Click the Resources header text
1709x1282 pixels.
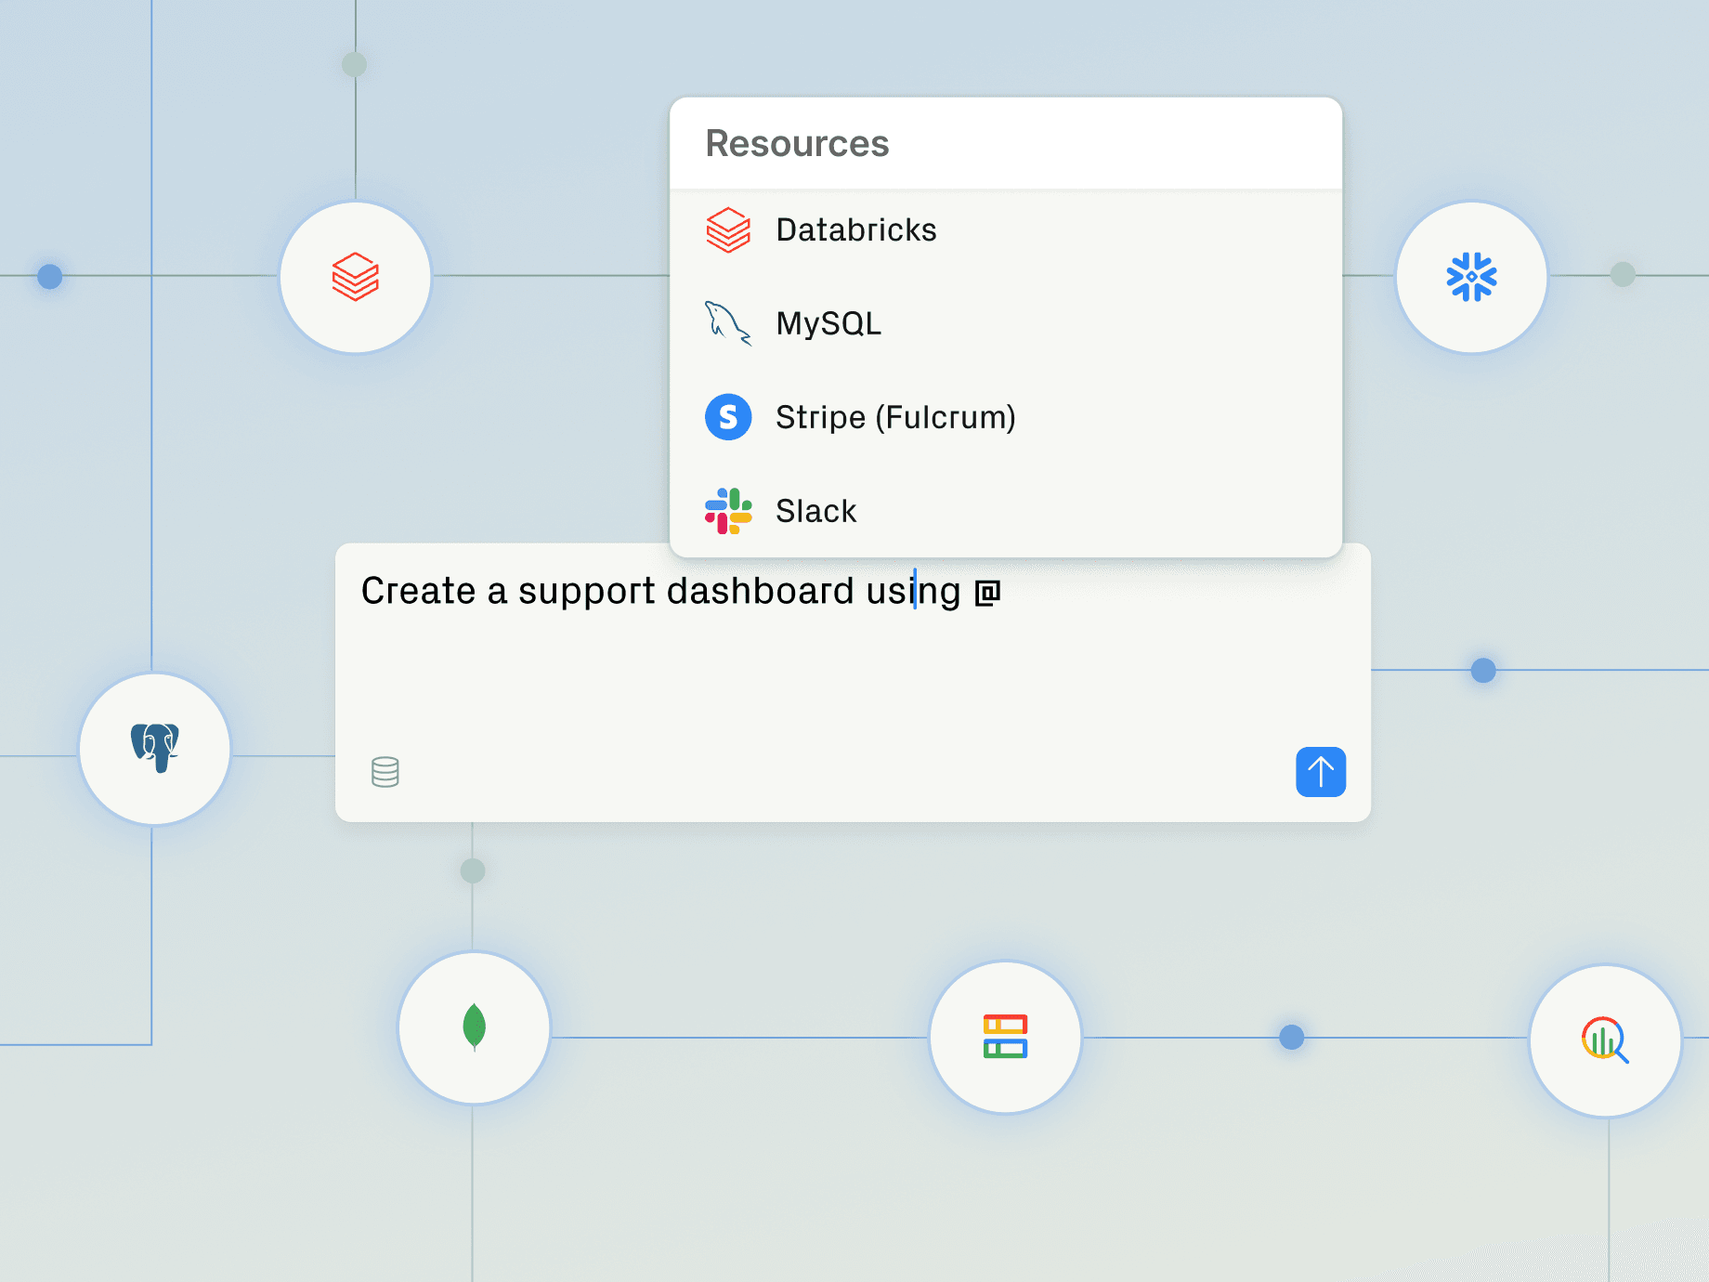797,144
